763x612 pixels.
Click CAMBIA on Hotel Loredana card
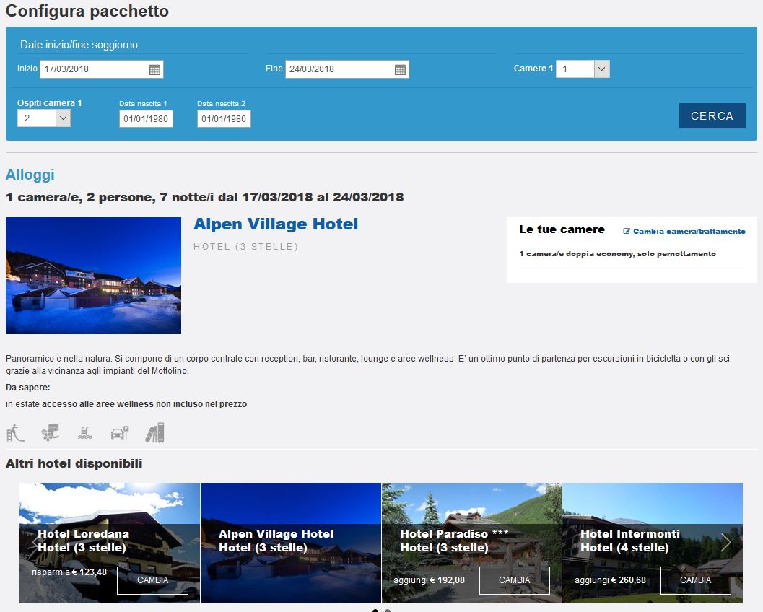152,580
